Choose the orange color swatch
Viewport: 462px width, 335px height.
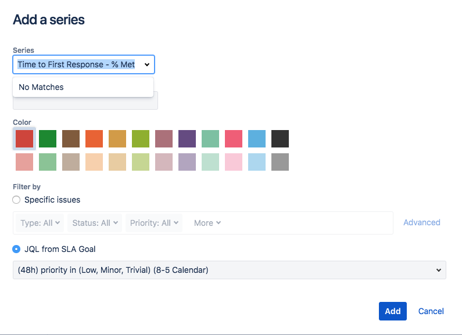pos(94,139)
